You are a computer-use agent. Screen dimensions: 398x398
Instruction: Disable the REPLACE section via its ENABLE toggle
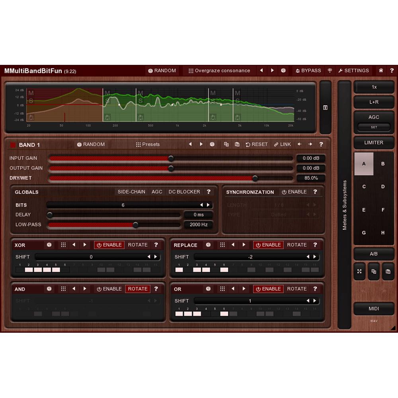click(x=268, y=245)
